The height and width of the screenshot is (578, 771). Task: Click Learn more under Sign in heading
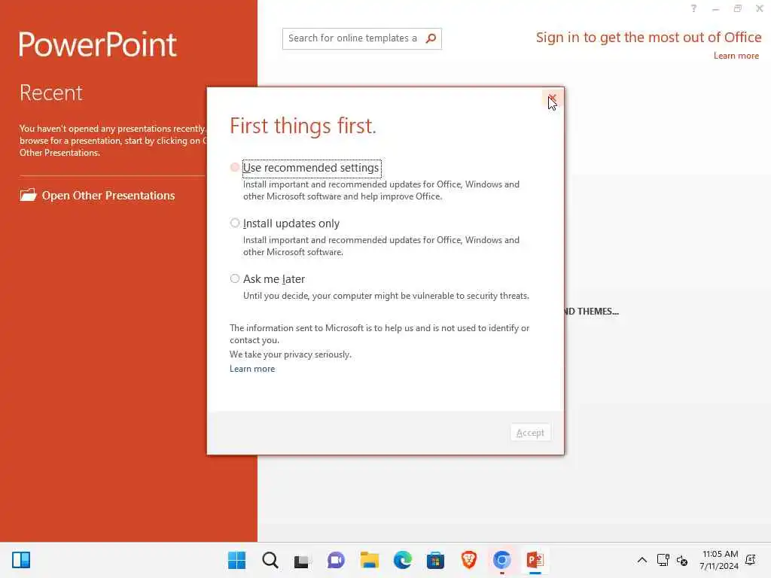[736, 56]
